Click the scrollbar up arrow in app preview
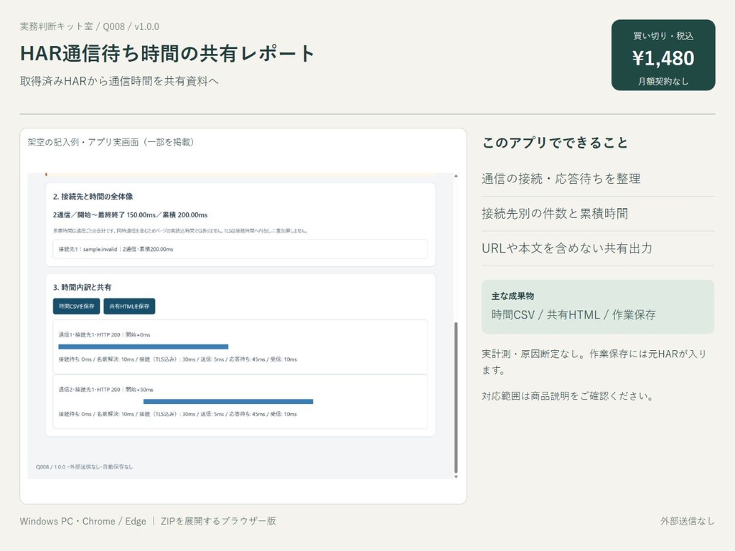 point(456,176)
